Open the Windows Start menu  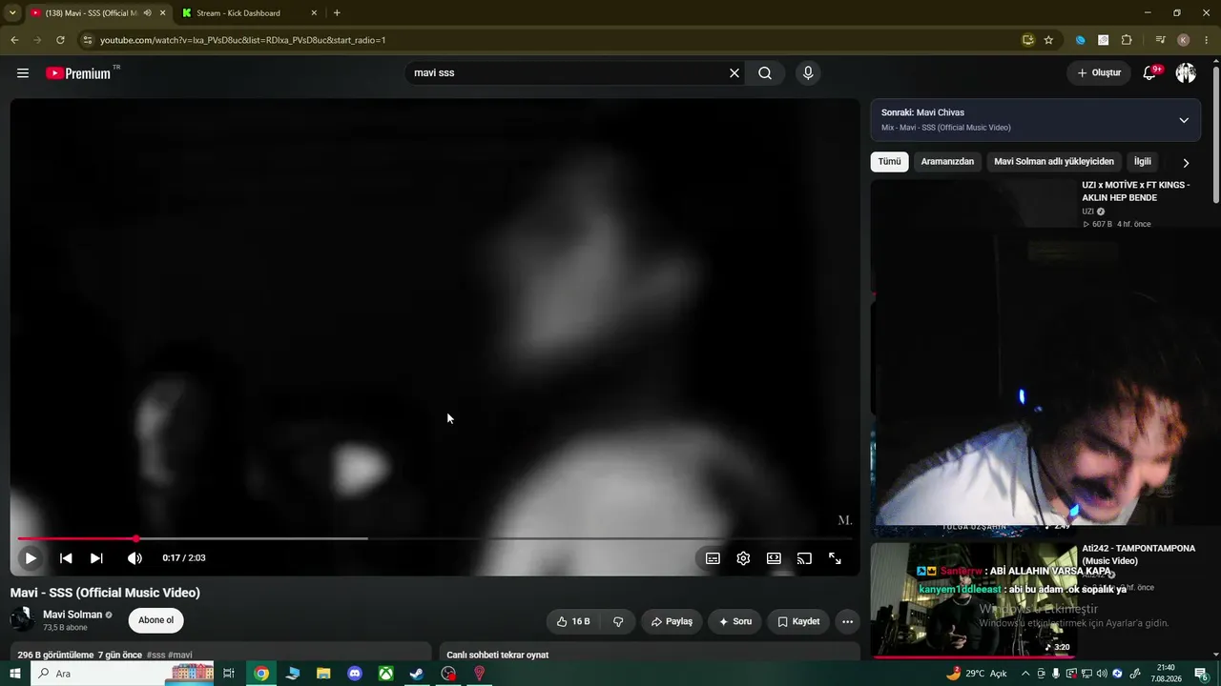point(15,674)
